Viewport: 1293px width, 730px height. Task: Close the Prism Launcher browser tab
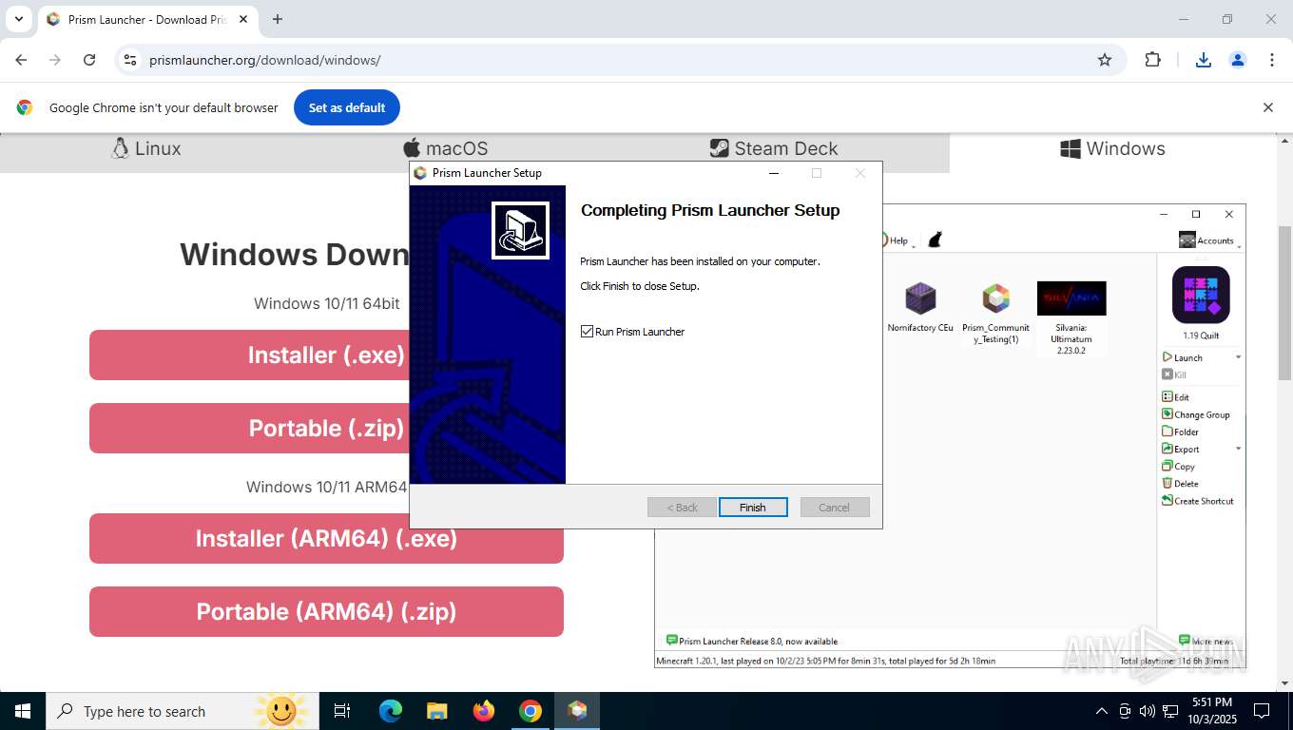[242, 19]
